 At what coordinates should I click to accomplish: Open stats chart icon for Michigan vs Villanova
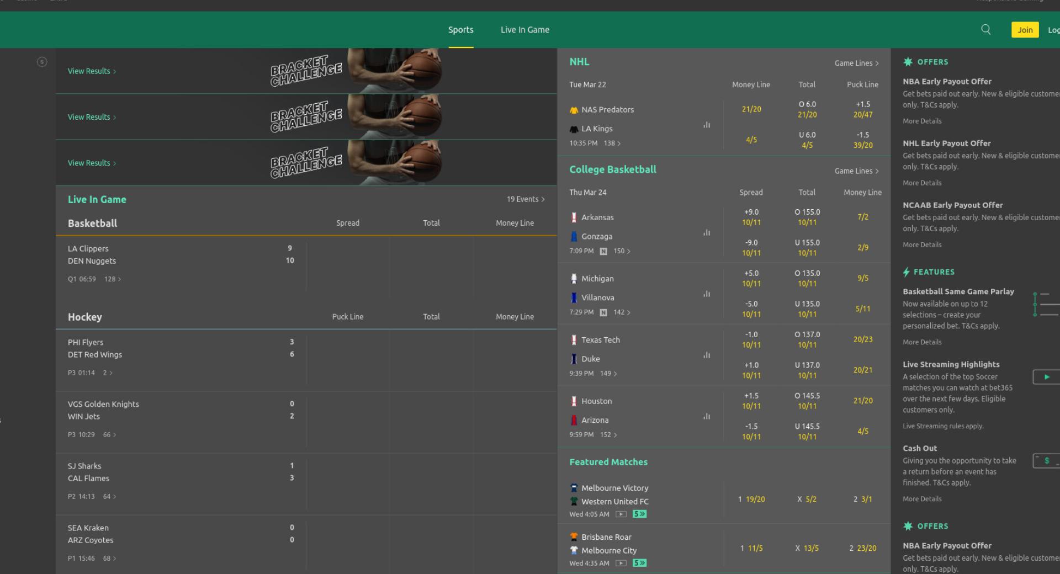pos(707,294)
